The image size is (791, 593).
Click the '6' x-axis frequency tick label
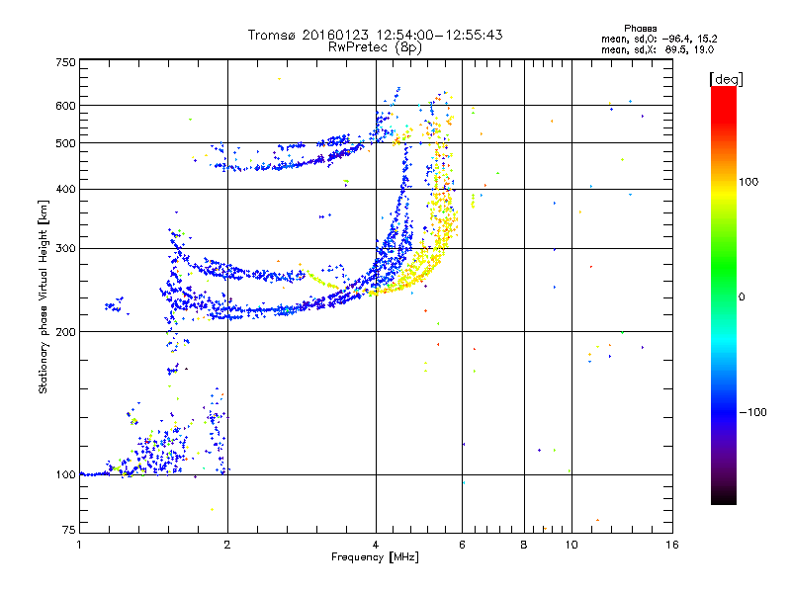[462, 546]
